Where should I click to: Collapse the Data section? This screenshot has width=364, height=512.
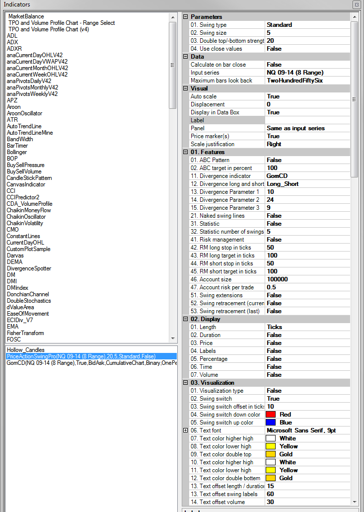(x=186, y=57)
